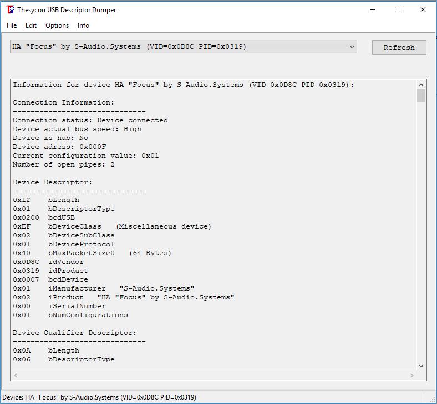This screenshot has height=404, width=437.
Task: Click the Thesycon app icon in title bar
Action: click(x=10, y=9)
